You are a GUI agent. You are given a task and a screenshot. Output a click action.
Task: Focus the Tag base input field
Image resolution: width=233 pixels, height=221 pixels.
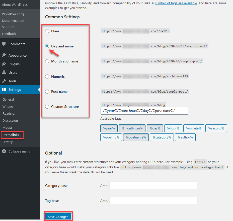pyautogui.click(x=153, y=200)
